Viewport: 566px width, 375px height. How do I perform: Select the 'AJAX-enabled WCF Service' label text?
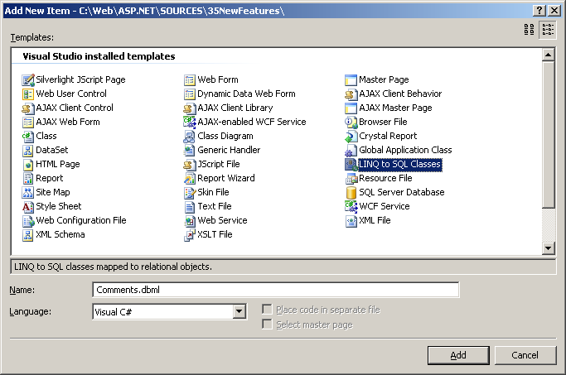pos(252,122)
